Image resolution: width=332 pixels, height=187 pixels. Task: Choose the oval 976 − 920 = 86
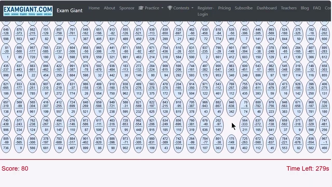pyautogui.click(x=99, y=143)
